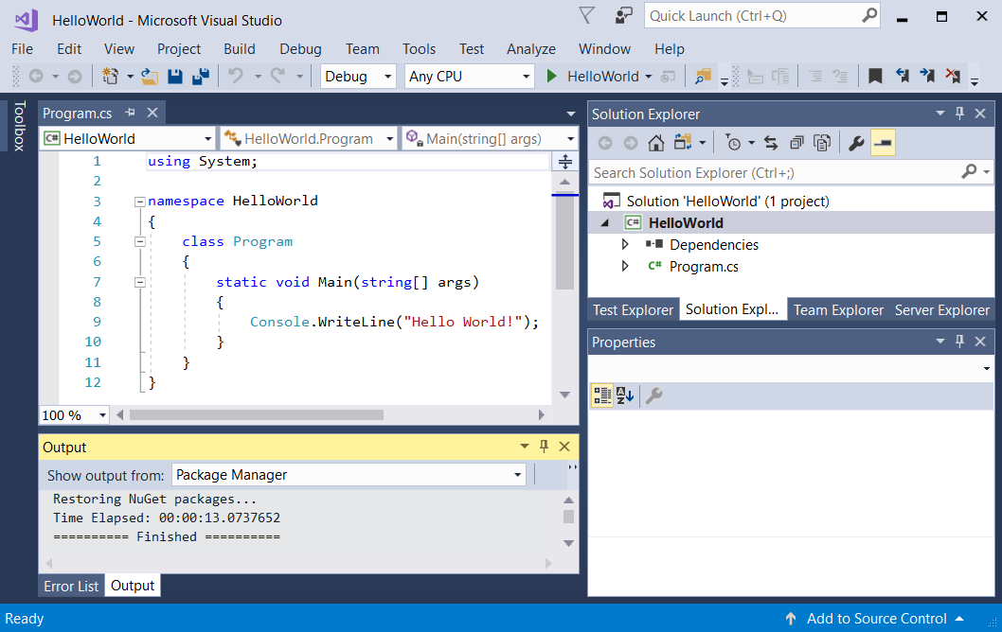This screenshot has width=1002, height=632.
Task: Open Solution Explorer properties via the wrench icon
Action: pos(855,142)
